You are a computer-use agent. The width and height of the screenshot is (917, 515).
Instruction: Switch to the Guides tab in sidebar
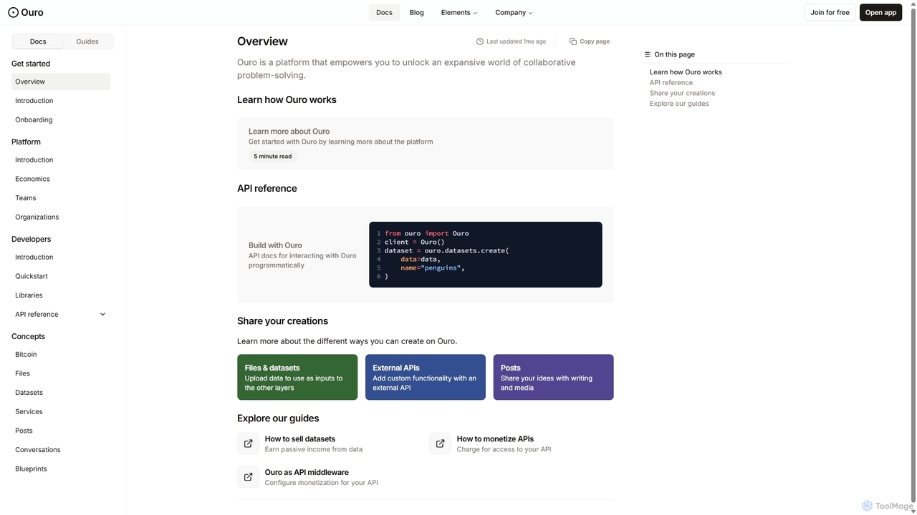coord(87,41)
